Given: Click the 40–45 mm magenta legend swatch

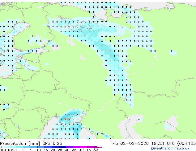Looking at the screenshot, I should pos(84,147).
